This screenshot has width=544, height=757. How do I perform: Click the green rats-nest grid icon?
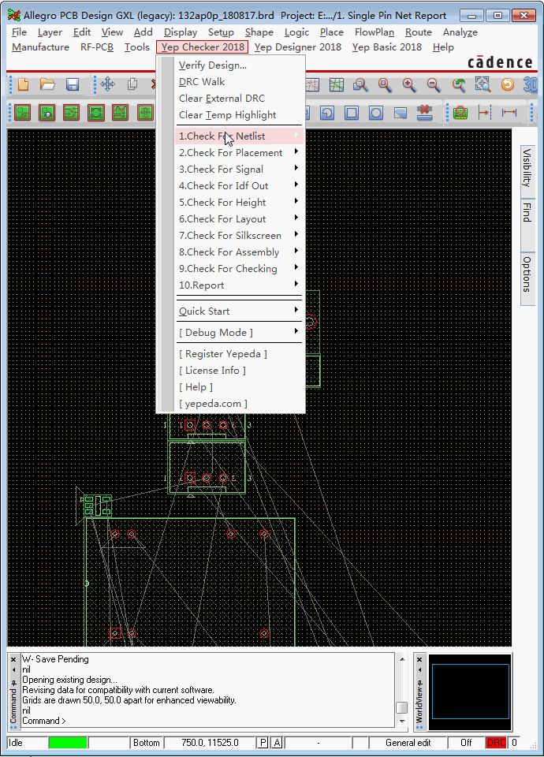pyautogui.click(x=337, y=85)
